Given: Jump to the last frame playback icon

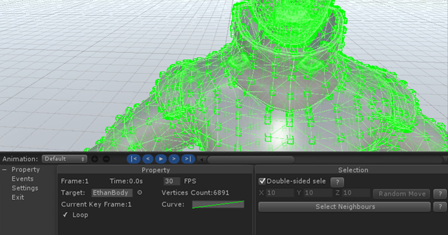Looking at the screenshot, I should pos(187,159).
